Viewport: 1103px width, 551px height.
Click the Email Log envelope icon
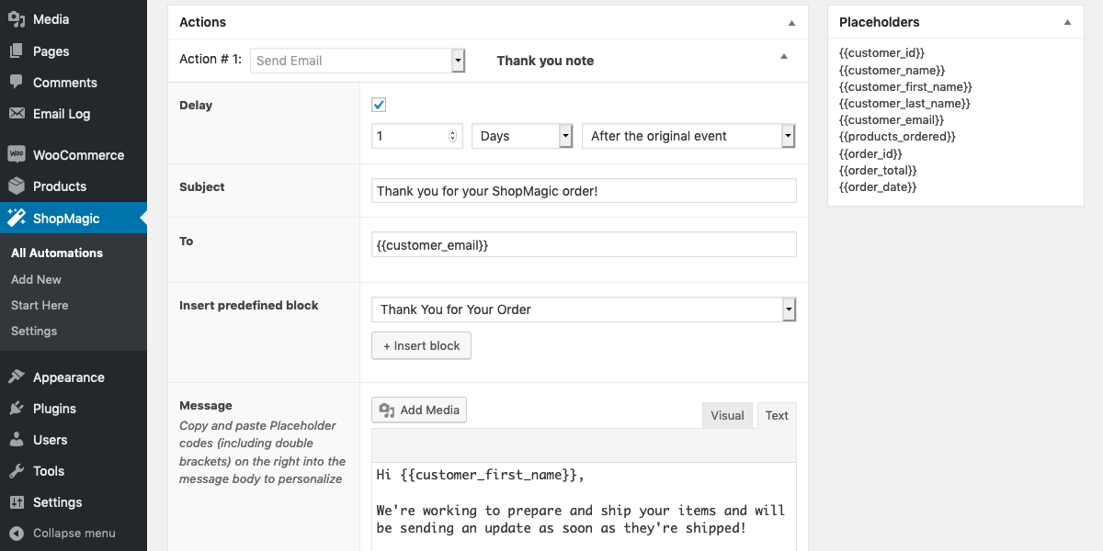[x=17, y=114]
